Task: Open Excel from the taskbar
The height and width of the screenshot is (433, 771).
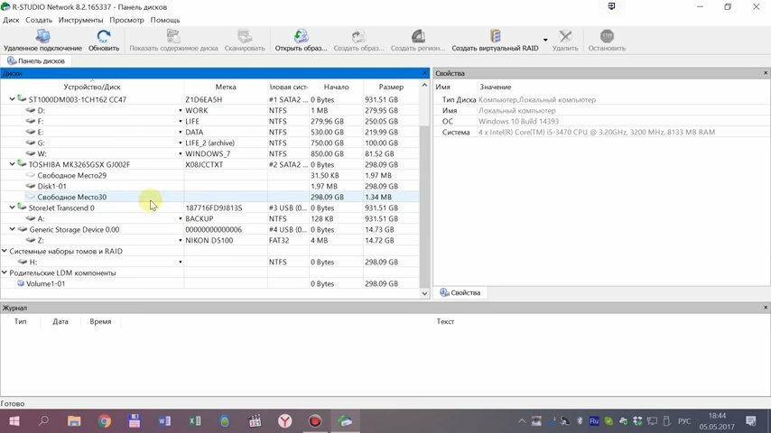Action: pos(195,421)
